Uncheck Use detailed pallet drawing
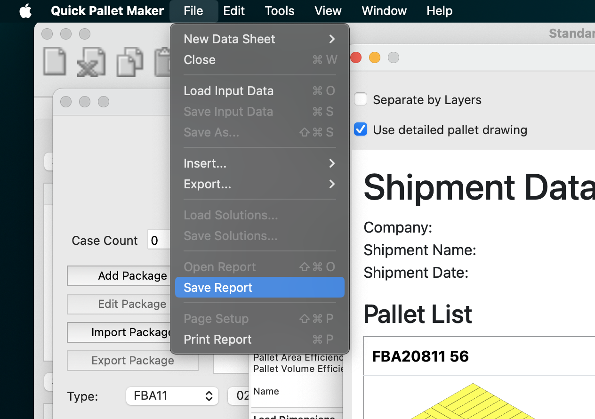Viewport: 595px width, 419px height. pyautogui.click(x=361, y=129)
